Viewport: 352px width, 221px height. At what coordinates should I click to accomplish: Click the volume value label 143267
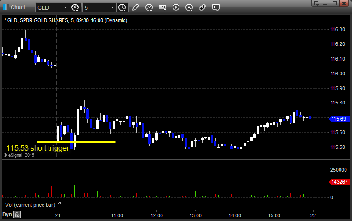click(x=339, y=182)
